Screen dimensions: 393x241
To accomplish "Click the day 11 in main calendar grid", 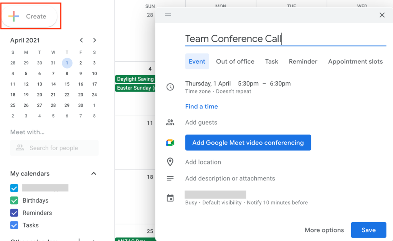I will pos(150,123).
